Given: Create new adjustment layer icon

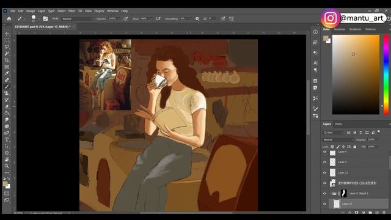Looking at the screenshot, I should (364, 213).
